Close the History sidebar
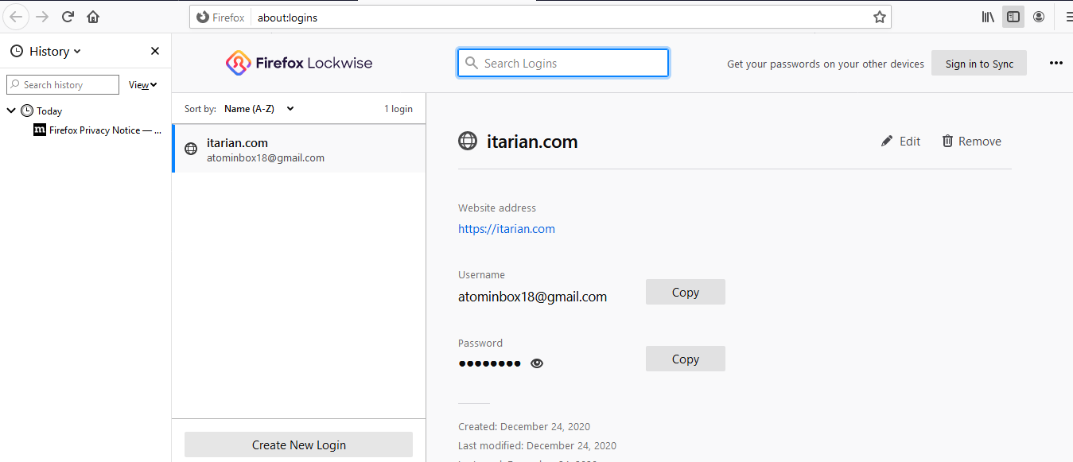1073x462 pixels. tap(155, 51)
